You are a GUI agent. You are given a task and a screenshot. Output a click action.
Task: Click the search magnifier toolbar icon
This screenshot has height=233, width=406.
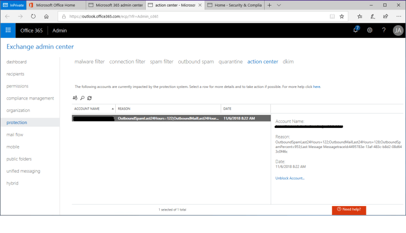(x=82, y=98)
